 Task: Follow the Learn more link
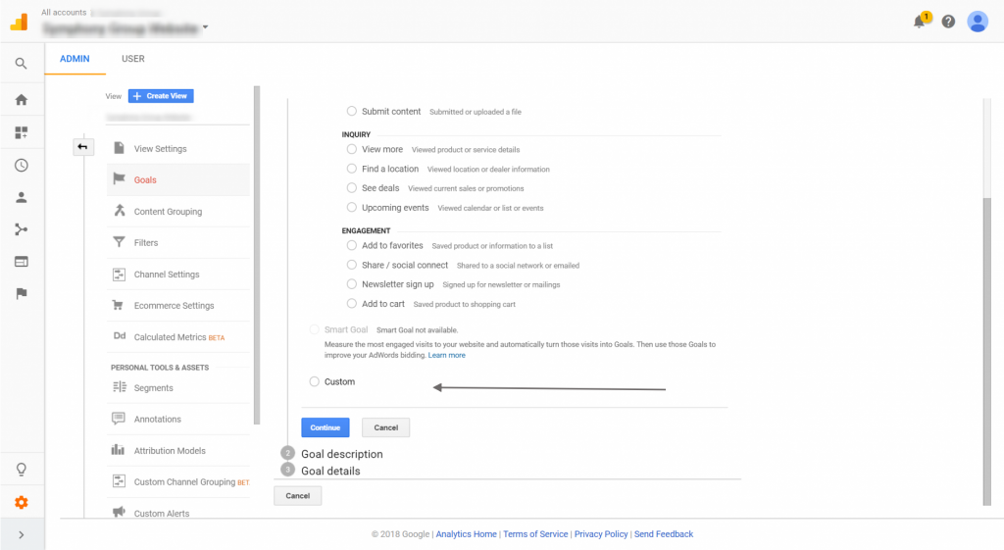[446, 355]
